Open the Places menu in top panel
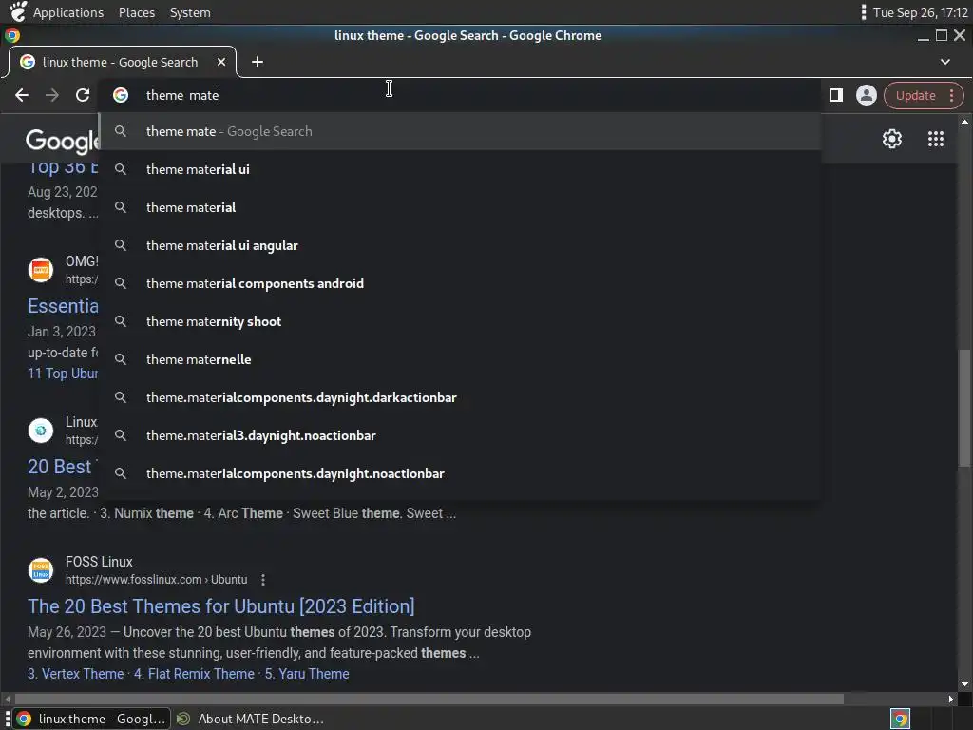 coord(137,12)
